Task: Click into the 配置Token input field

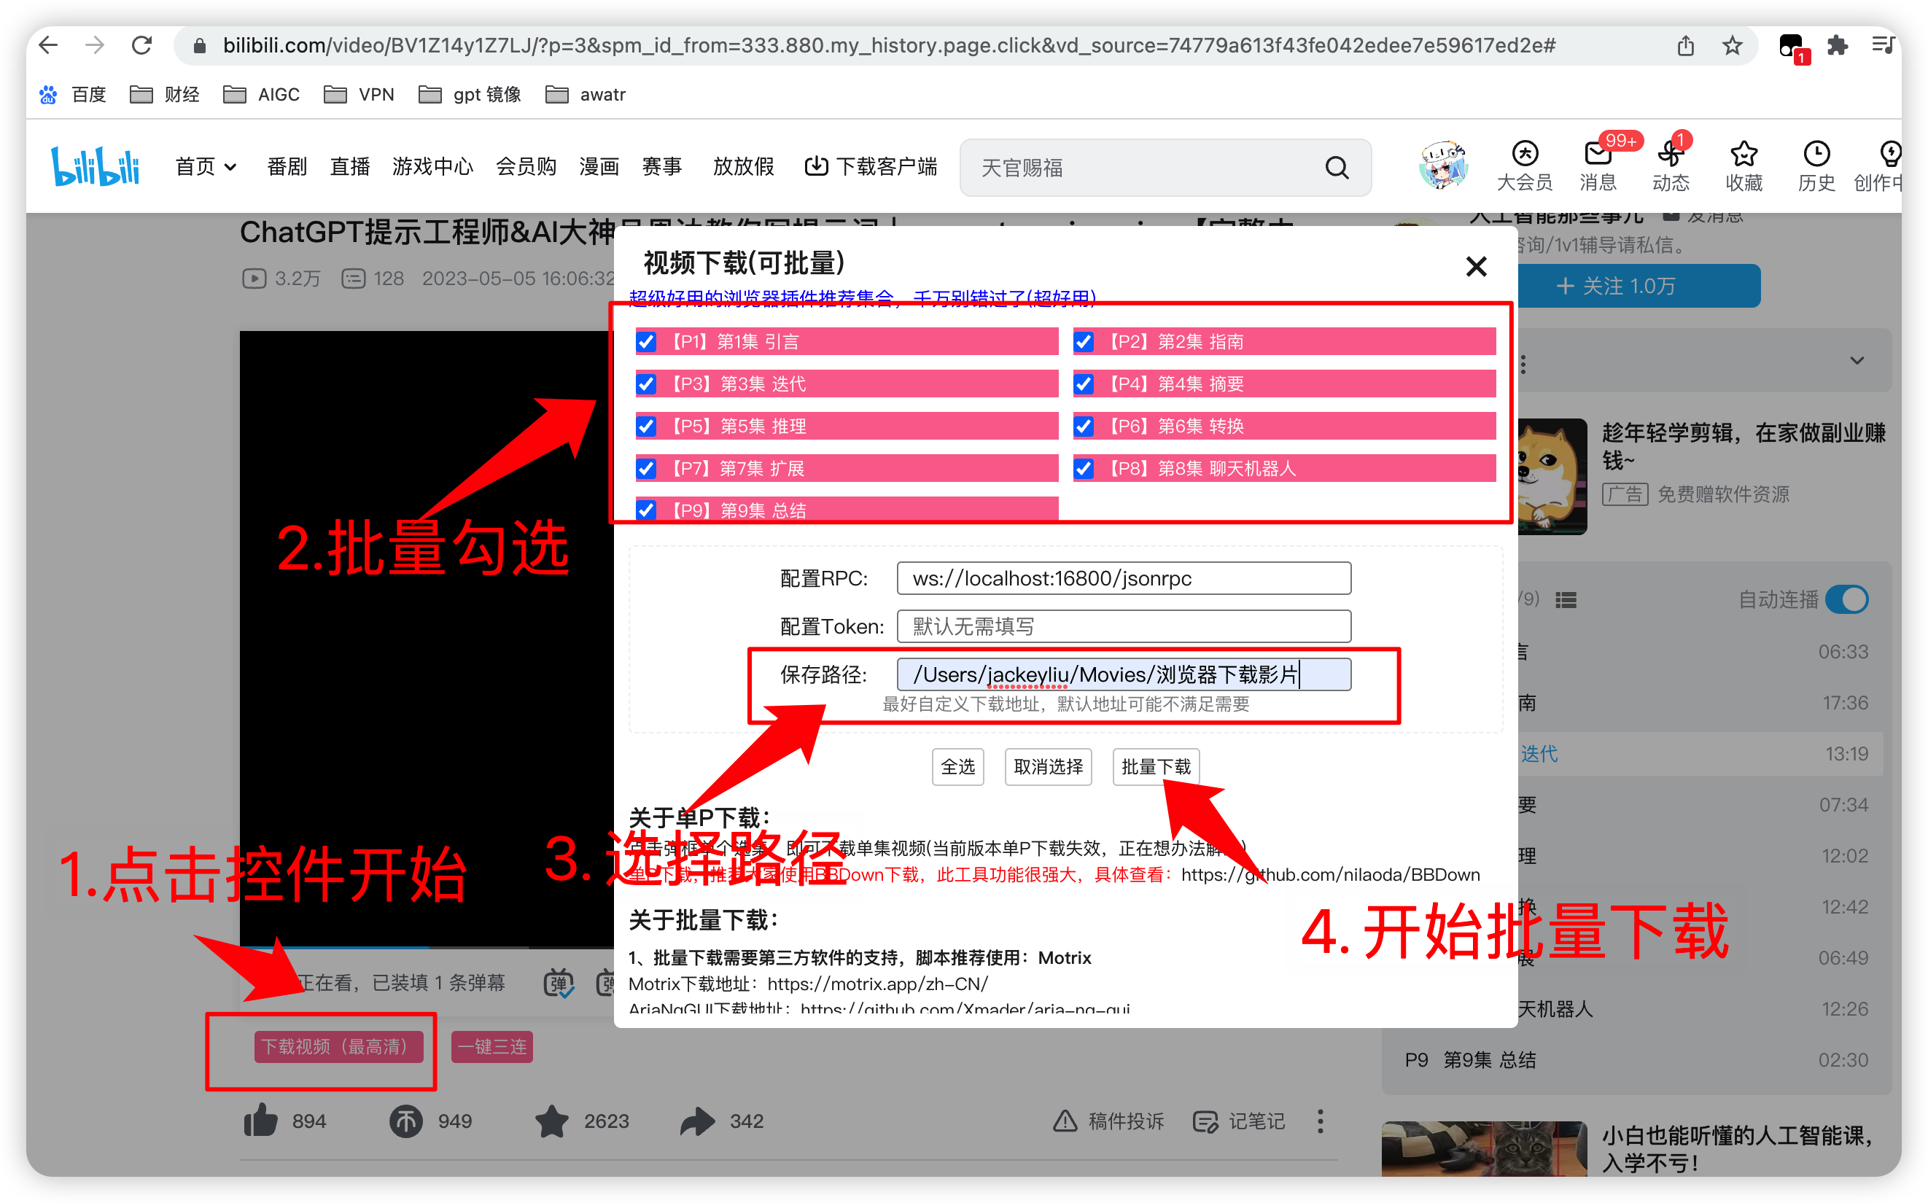Action: coord(1124,626)
